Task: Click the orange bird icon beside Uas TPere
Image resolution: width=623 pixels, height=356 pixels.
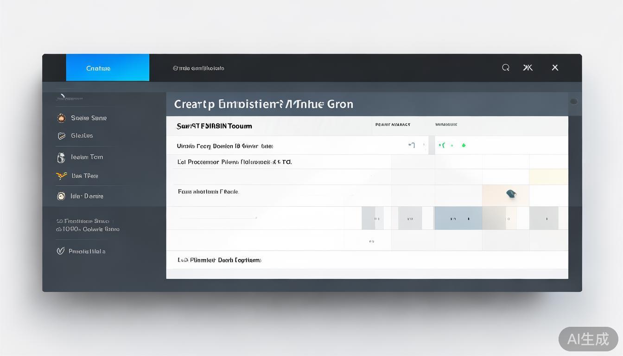Action: [x=61, y=176]
